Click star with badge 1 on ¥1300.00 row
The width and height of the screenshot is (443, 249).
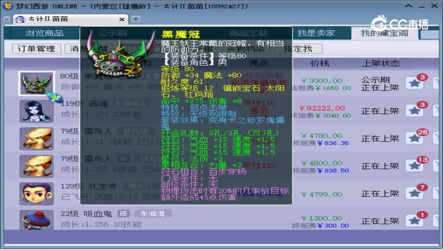(x=415, y=221)
